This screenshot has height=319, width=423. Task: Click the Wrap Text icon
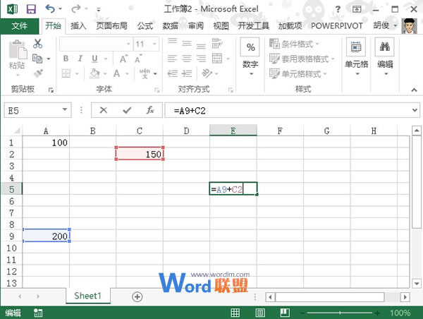pyautogui.click(x=217, y=43)
